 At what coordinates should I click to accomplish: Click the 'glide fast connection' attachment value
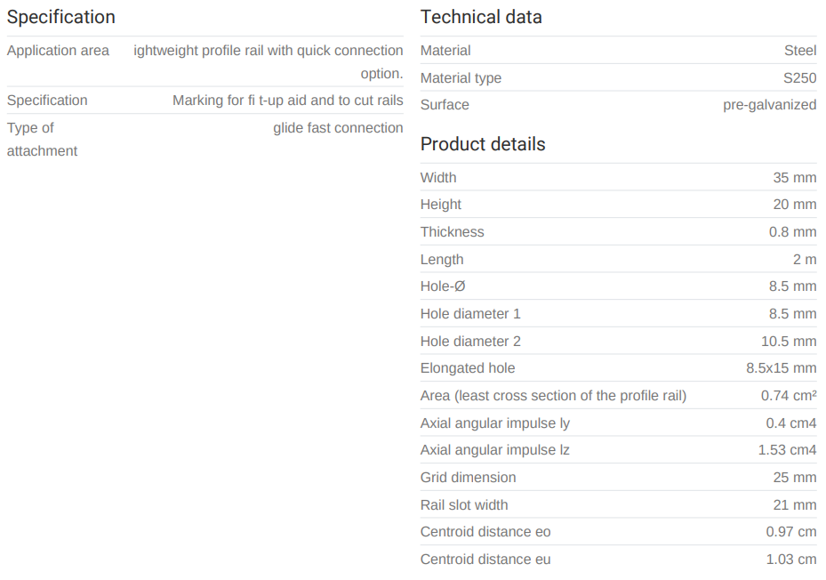coord(338,128)
